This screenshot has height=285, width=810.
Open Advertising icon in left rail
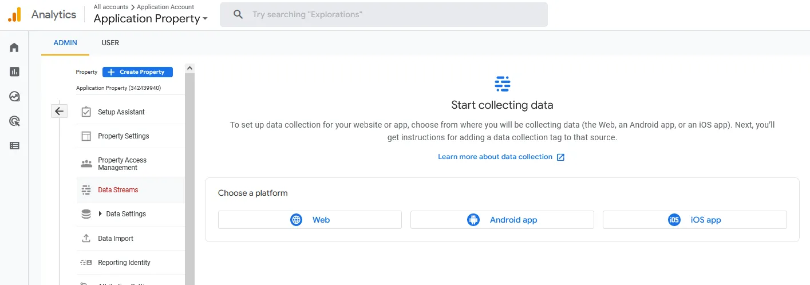tap(14, 121)
